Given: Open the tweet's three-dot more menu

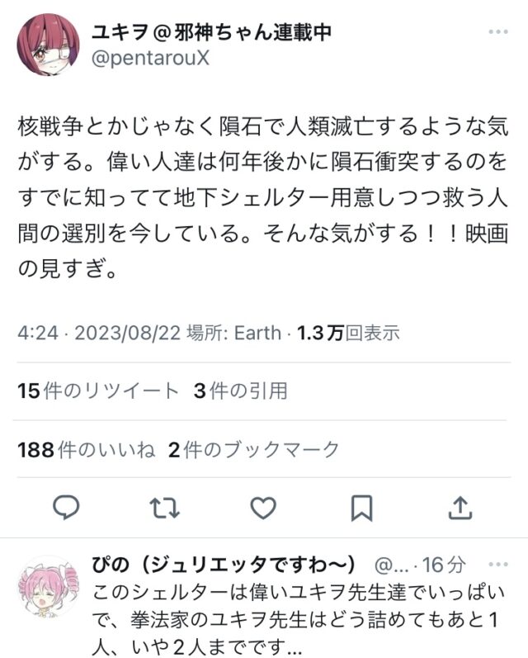Looking at the screenshot, I should tap(497, 32).
